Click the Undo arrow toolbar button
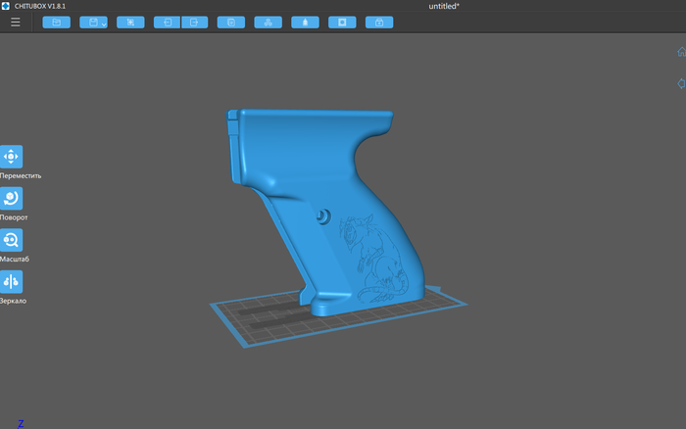 point(168,22)
